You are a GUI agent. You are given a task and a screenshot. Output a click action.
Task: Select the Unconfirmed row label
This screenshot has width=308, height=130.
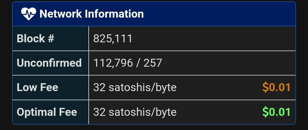(49, 63)
